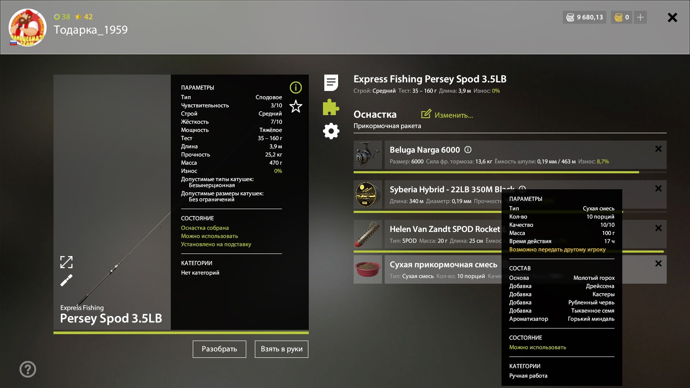Click Прикормочная ракета rig label
Screen dimensions: 690x388
tap(387, 126)
